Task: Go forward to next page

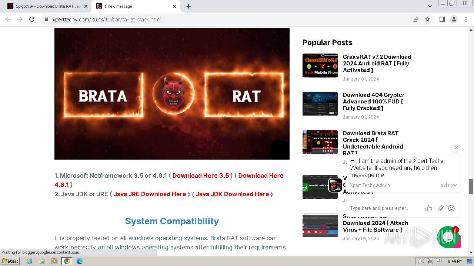Action: pos(20,19)
